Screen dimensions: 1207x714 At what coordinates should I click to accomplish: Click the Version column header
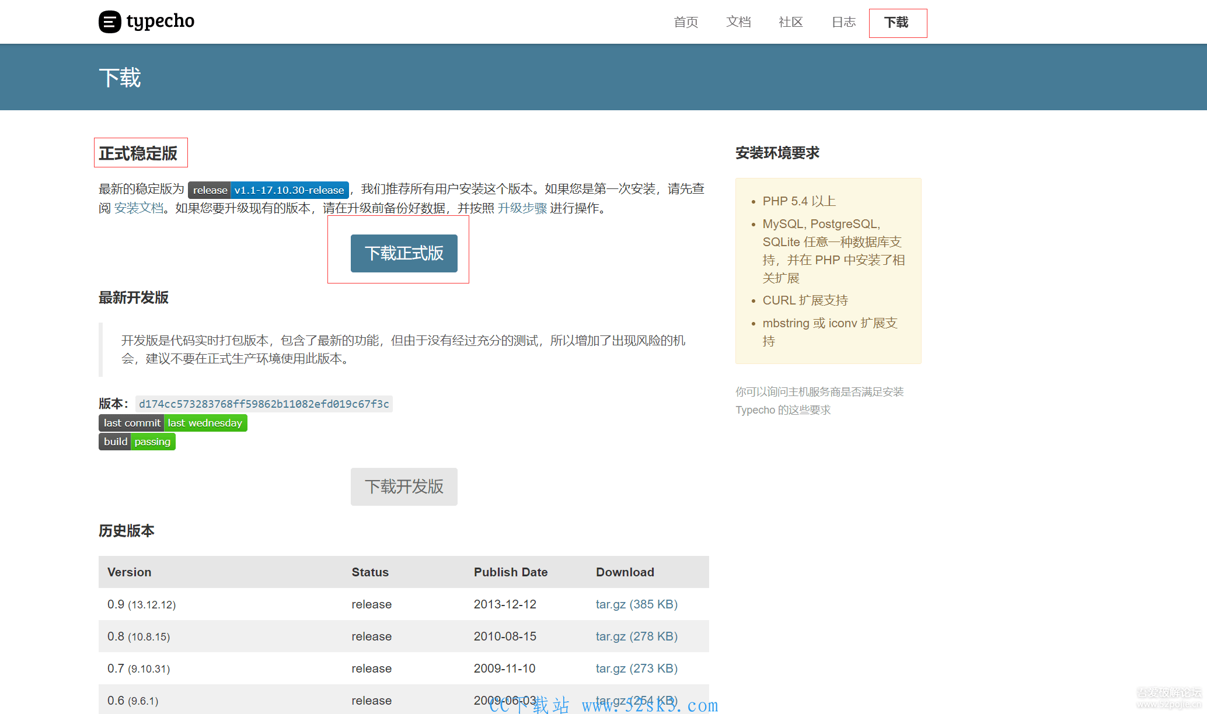point(130,572)
